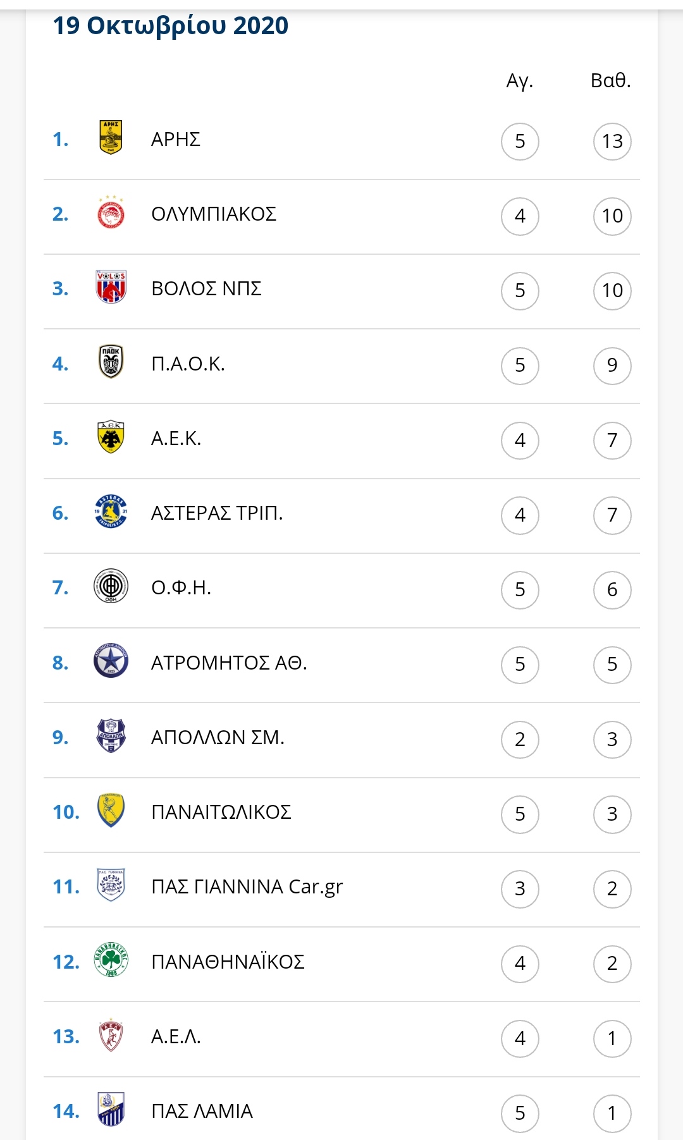Click the Apollon Smyrnis crest

[111, 736]
